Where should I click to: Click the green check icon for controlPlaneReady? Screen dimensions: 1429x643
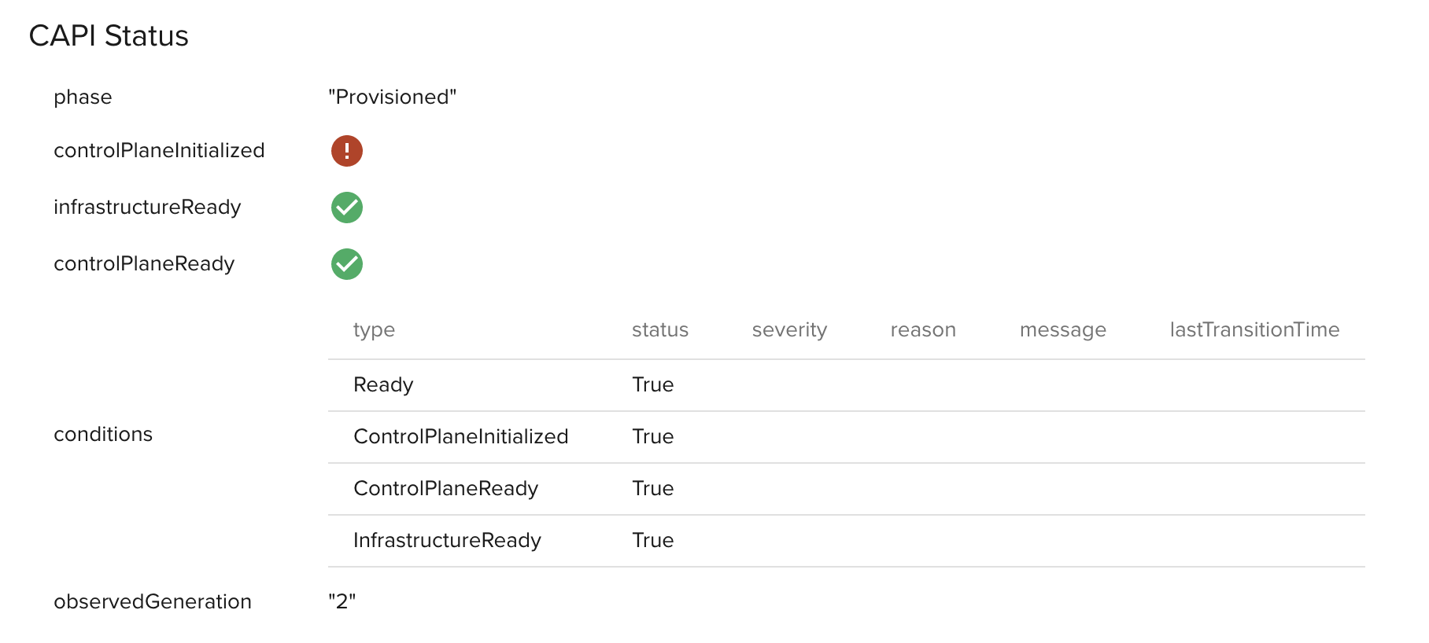[346, 263]
